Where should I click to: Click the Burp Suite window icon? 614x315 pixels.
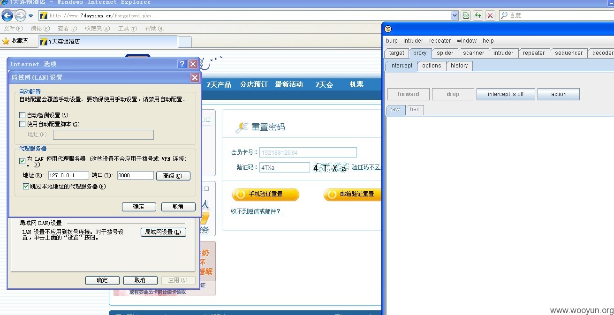click(388, 29)
